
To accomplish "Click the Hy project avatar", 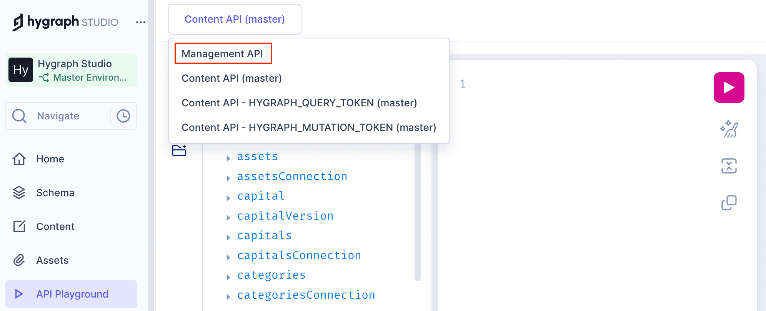I will pyautogui.click(x=21, y=70).
